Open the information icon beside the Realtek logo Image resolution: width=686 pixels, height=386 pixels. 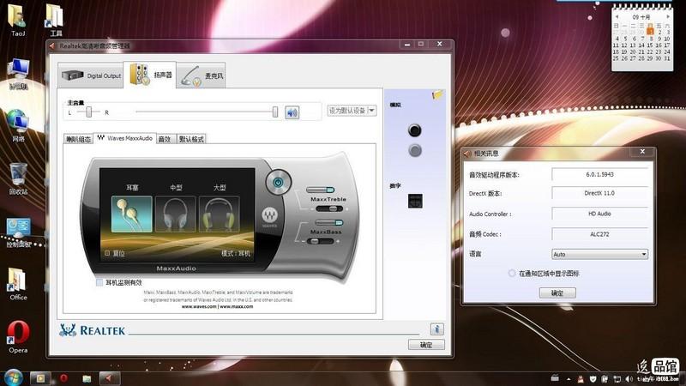(436, 329)
